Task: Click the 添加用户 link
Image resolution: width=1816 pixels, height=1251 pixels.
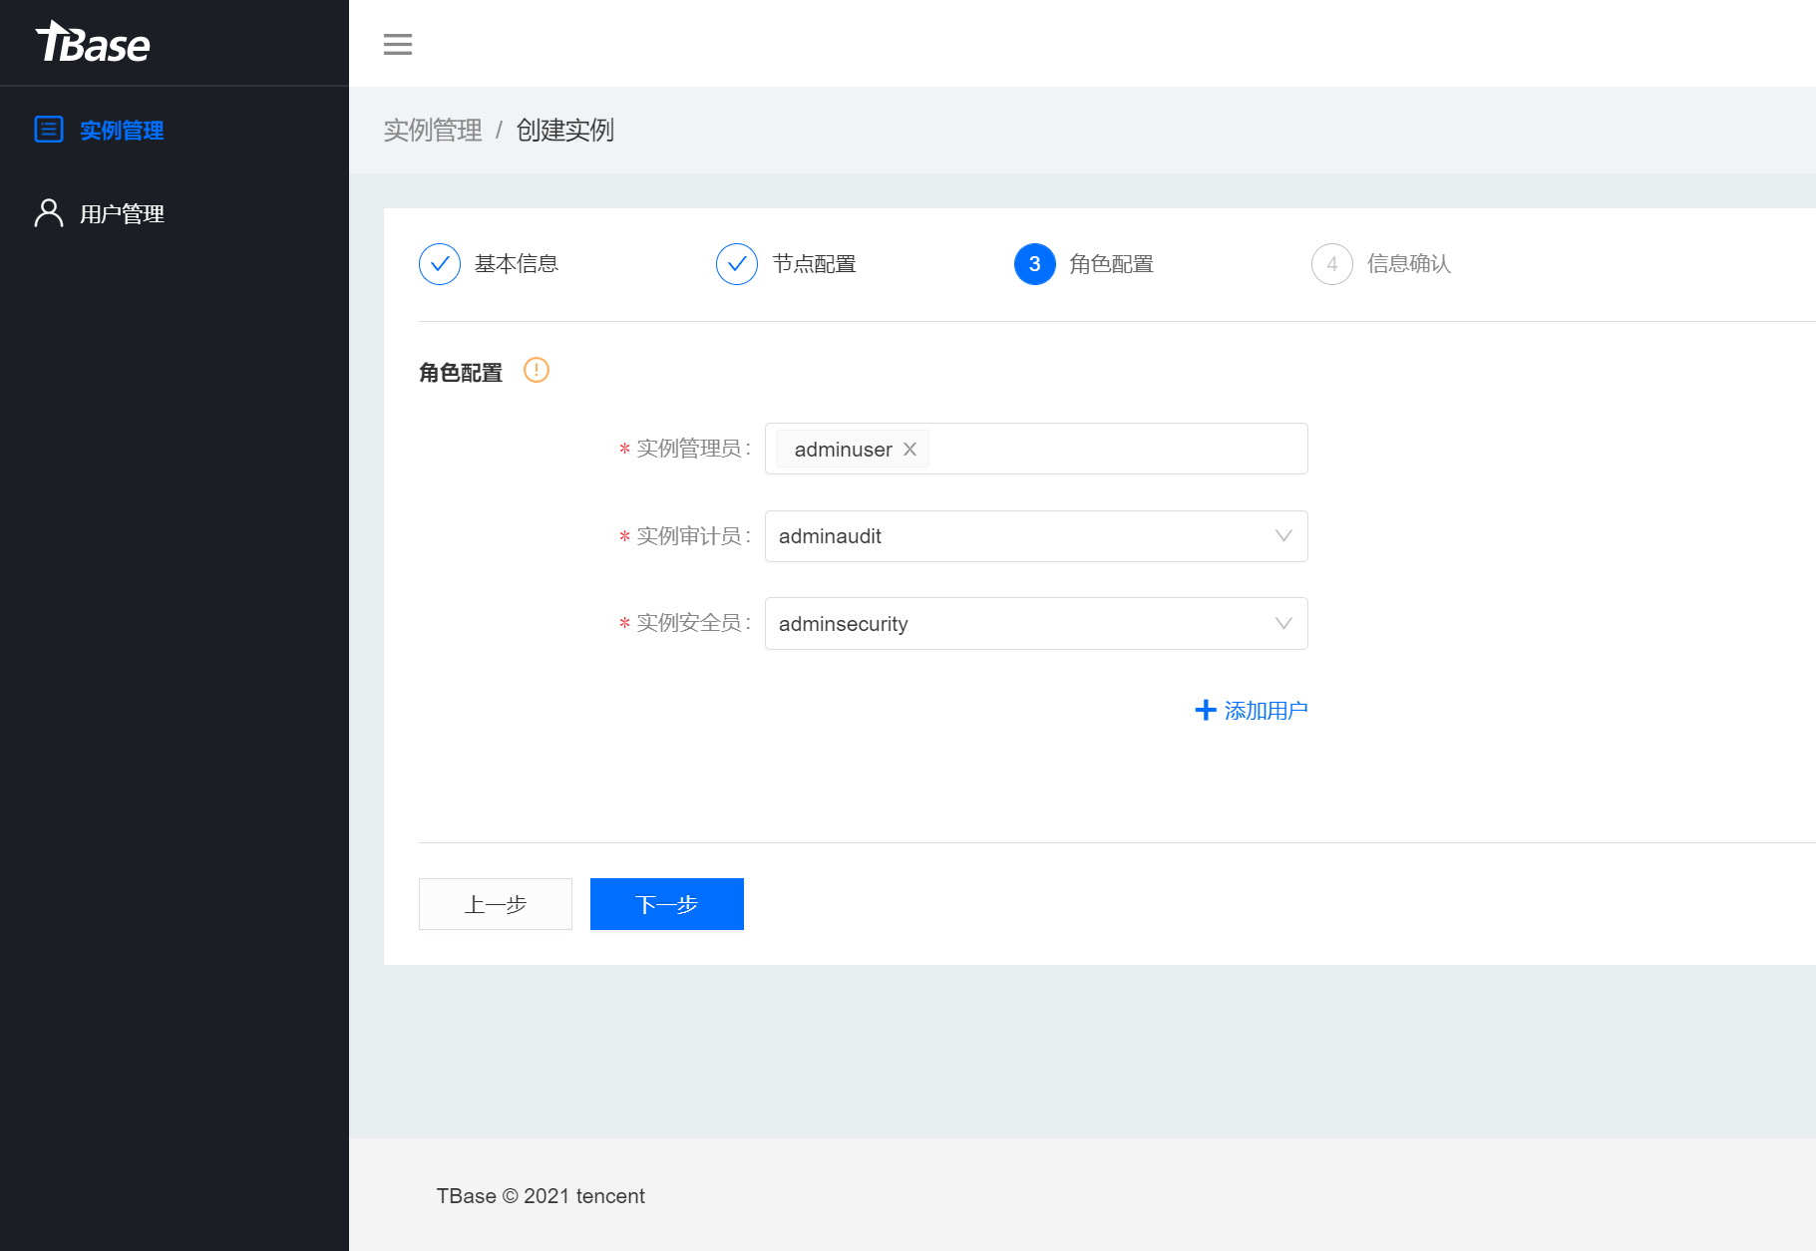Action: 1265,710
